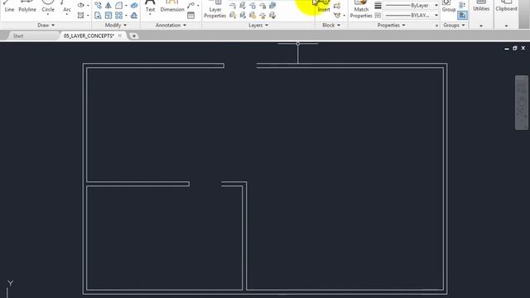
Task: Click the Dimension tool
Action: (x=172, y=7)
